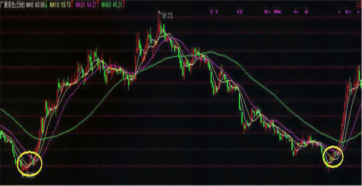Click inside the left yellow circle annotation
Viewport: 362px width, 186px height.
[30, 162]
